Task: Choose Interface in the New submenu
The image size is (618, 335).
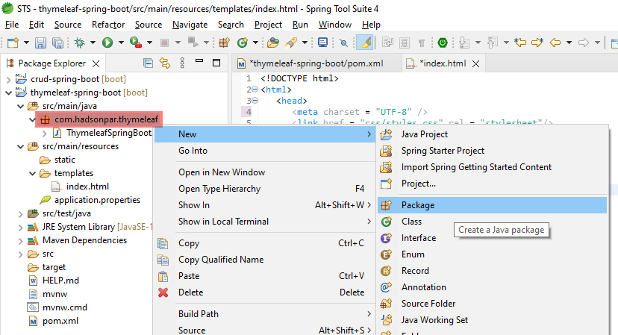Action: coord(492,238)
